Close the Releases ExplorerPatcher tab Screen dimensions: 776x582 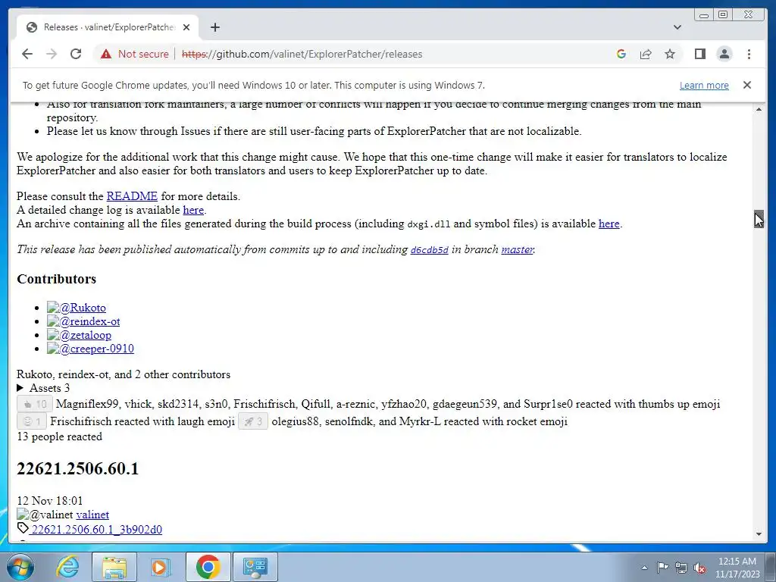pos(186,27)
